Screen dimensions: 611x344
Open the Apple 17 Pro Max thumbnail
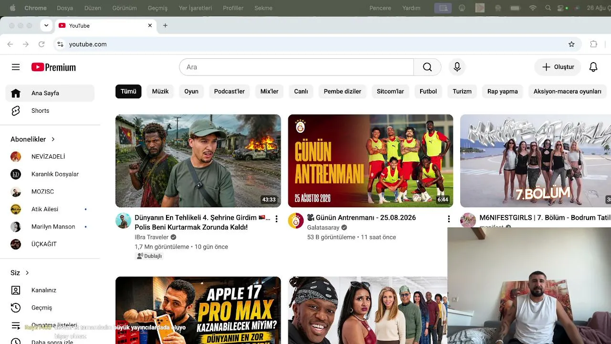(x=198, y=310)
